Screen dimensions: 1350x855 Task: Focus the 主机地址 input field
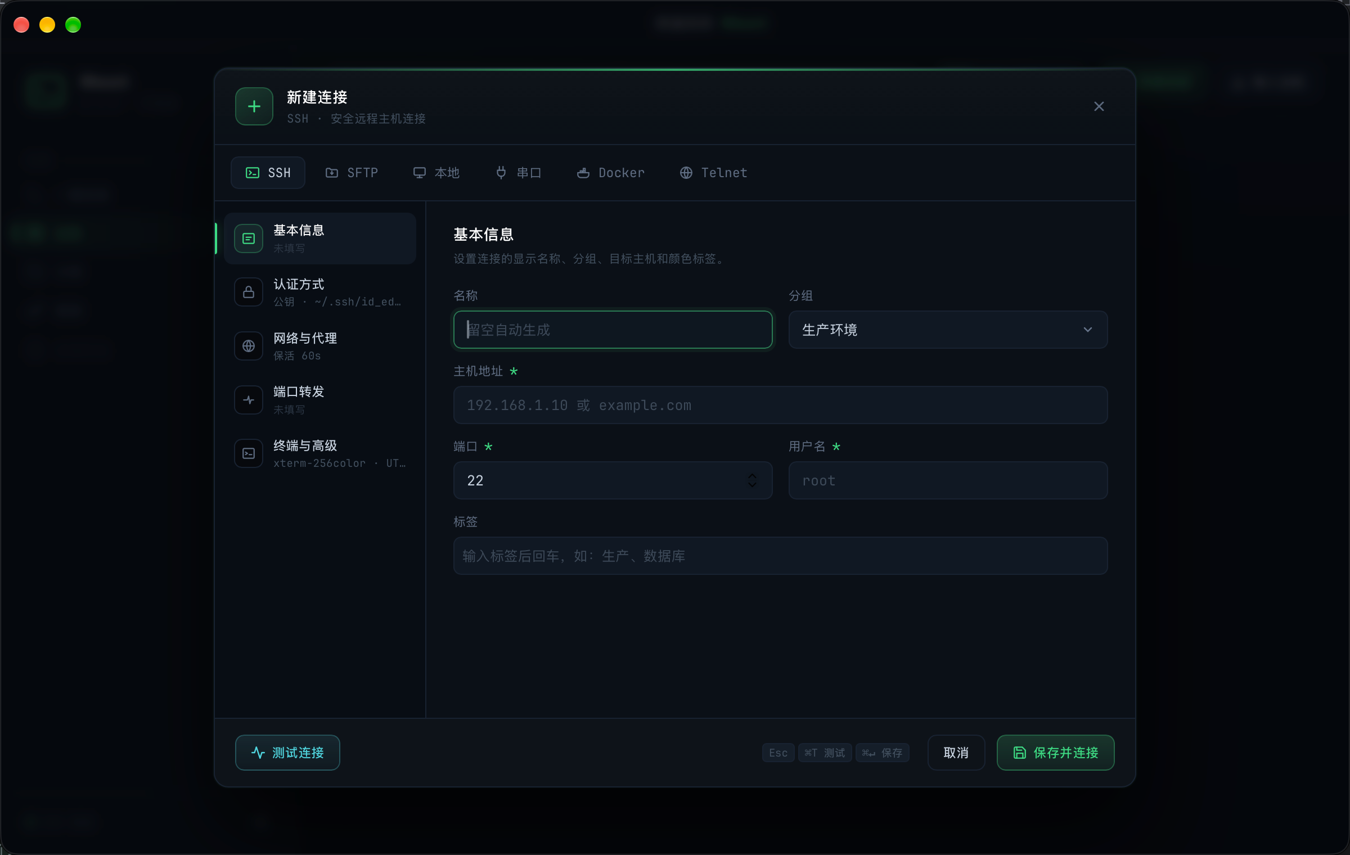click(780, 405)
